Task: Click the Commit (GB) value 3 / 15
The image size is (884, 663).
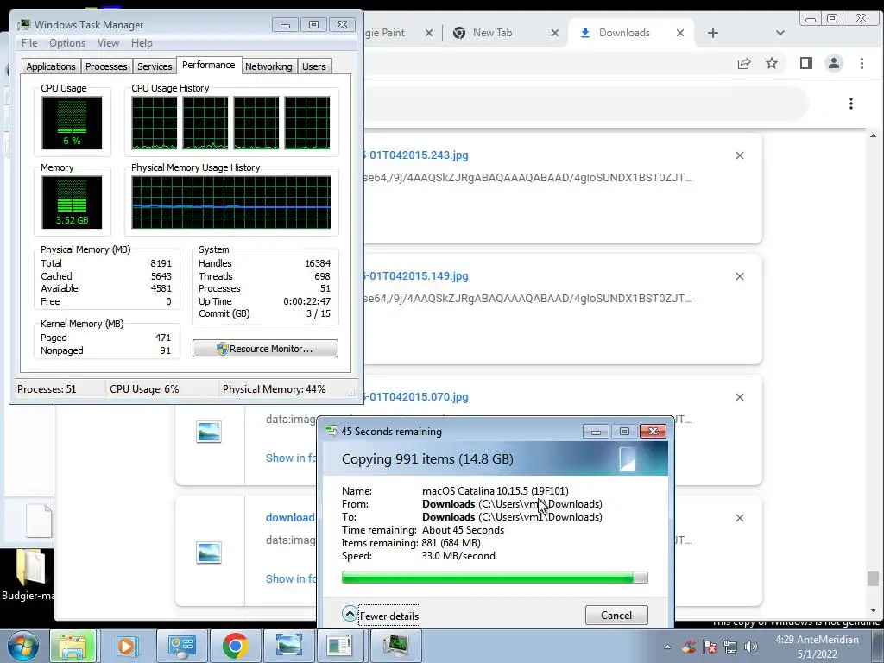Action: point(318,313)
